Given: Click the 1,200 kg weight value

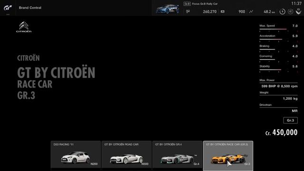Looking at the screenshot, I should (290, 98).
